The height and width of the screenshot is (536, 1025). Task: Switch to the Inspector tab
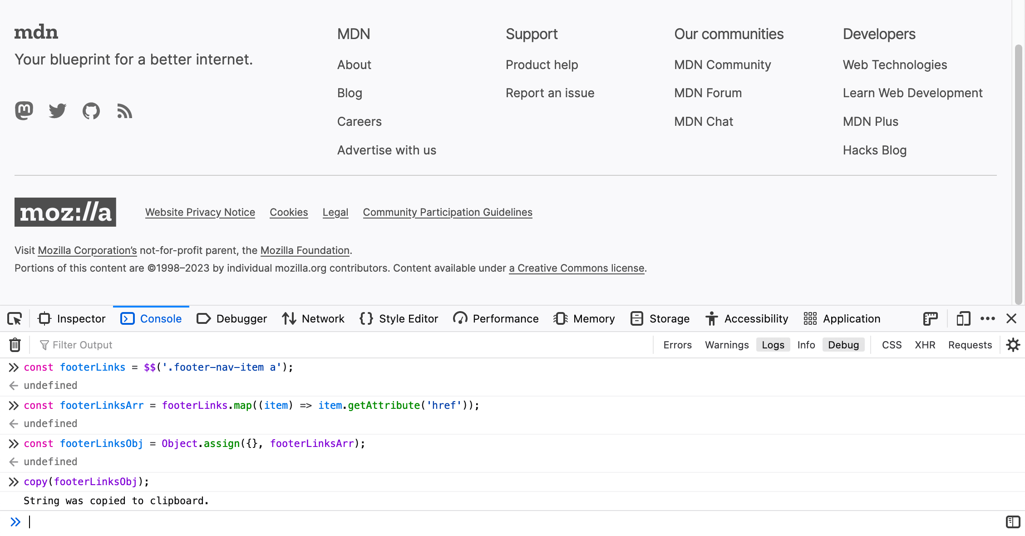pos(72,319)
